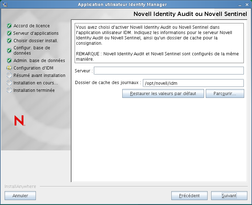Click the green check icon beside Serveur d'applications
The width and height of the screenshot is (252, 205).
[x=9, y=33]
